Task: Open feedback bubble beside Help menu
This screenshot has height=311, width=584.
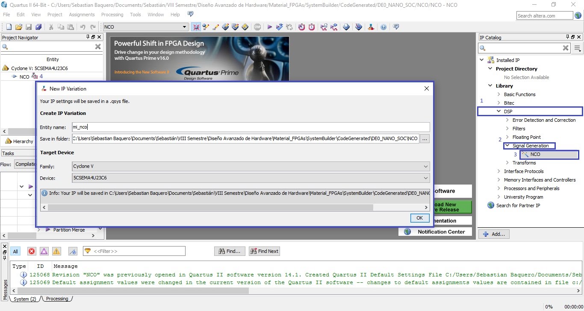Action: [190, 15]
